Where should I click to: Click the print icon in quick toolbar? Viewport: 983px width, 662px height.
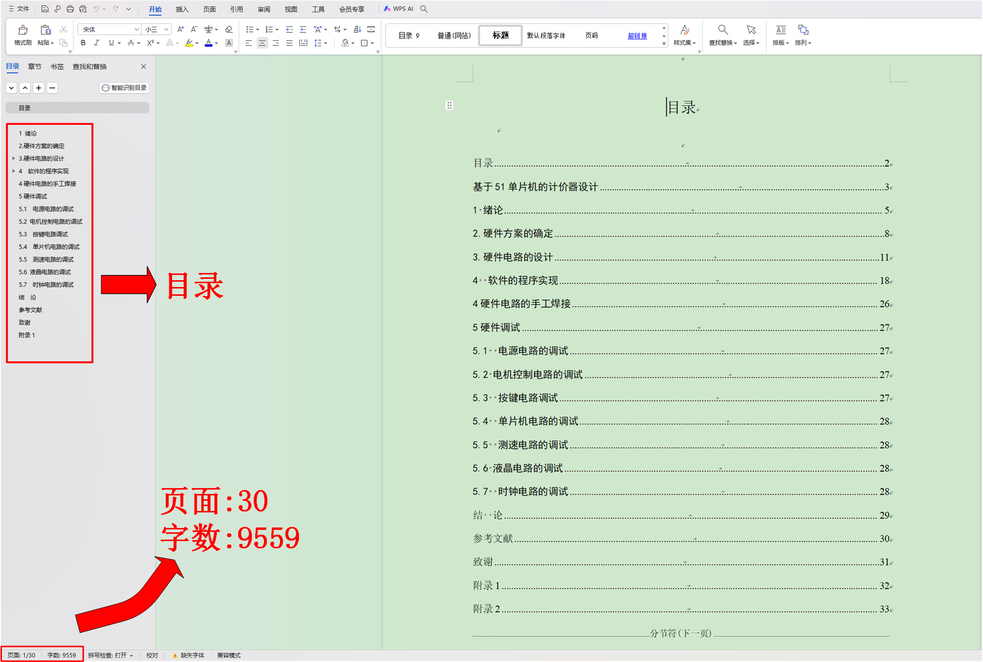click(70, 9)
